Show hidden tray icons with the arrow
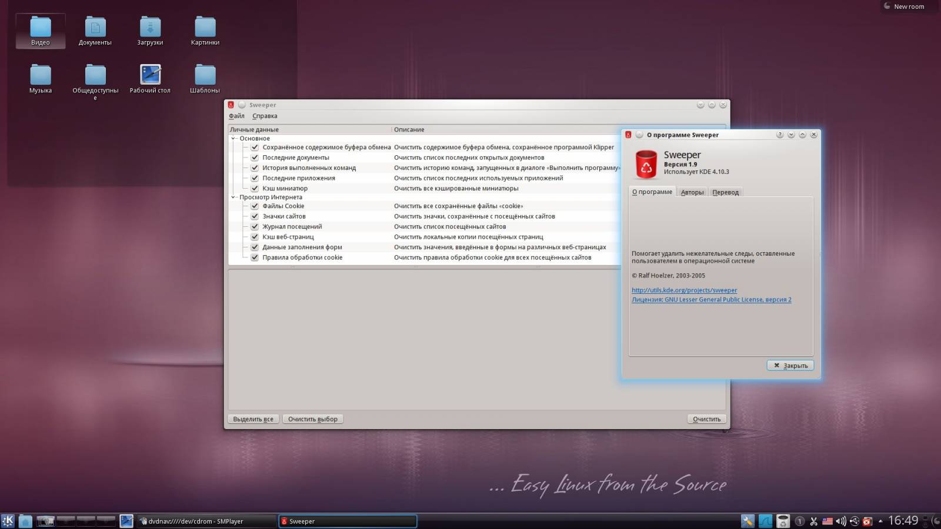Screen dimensions: 941x529 click(x=880, y=521)
